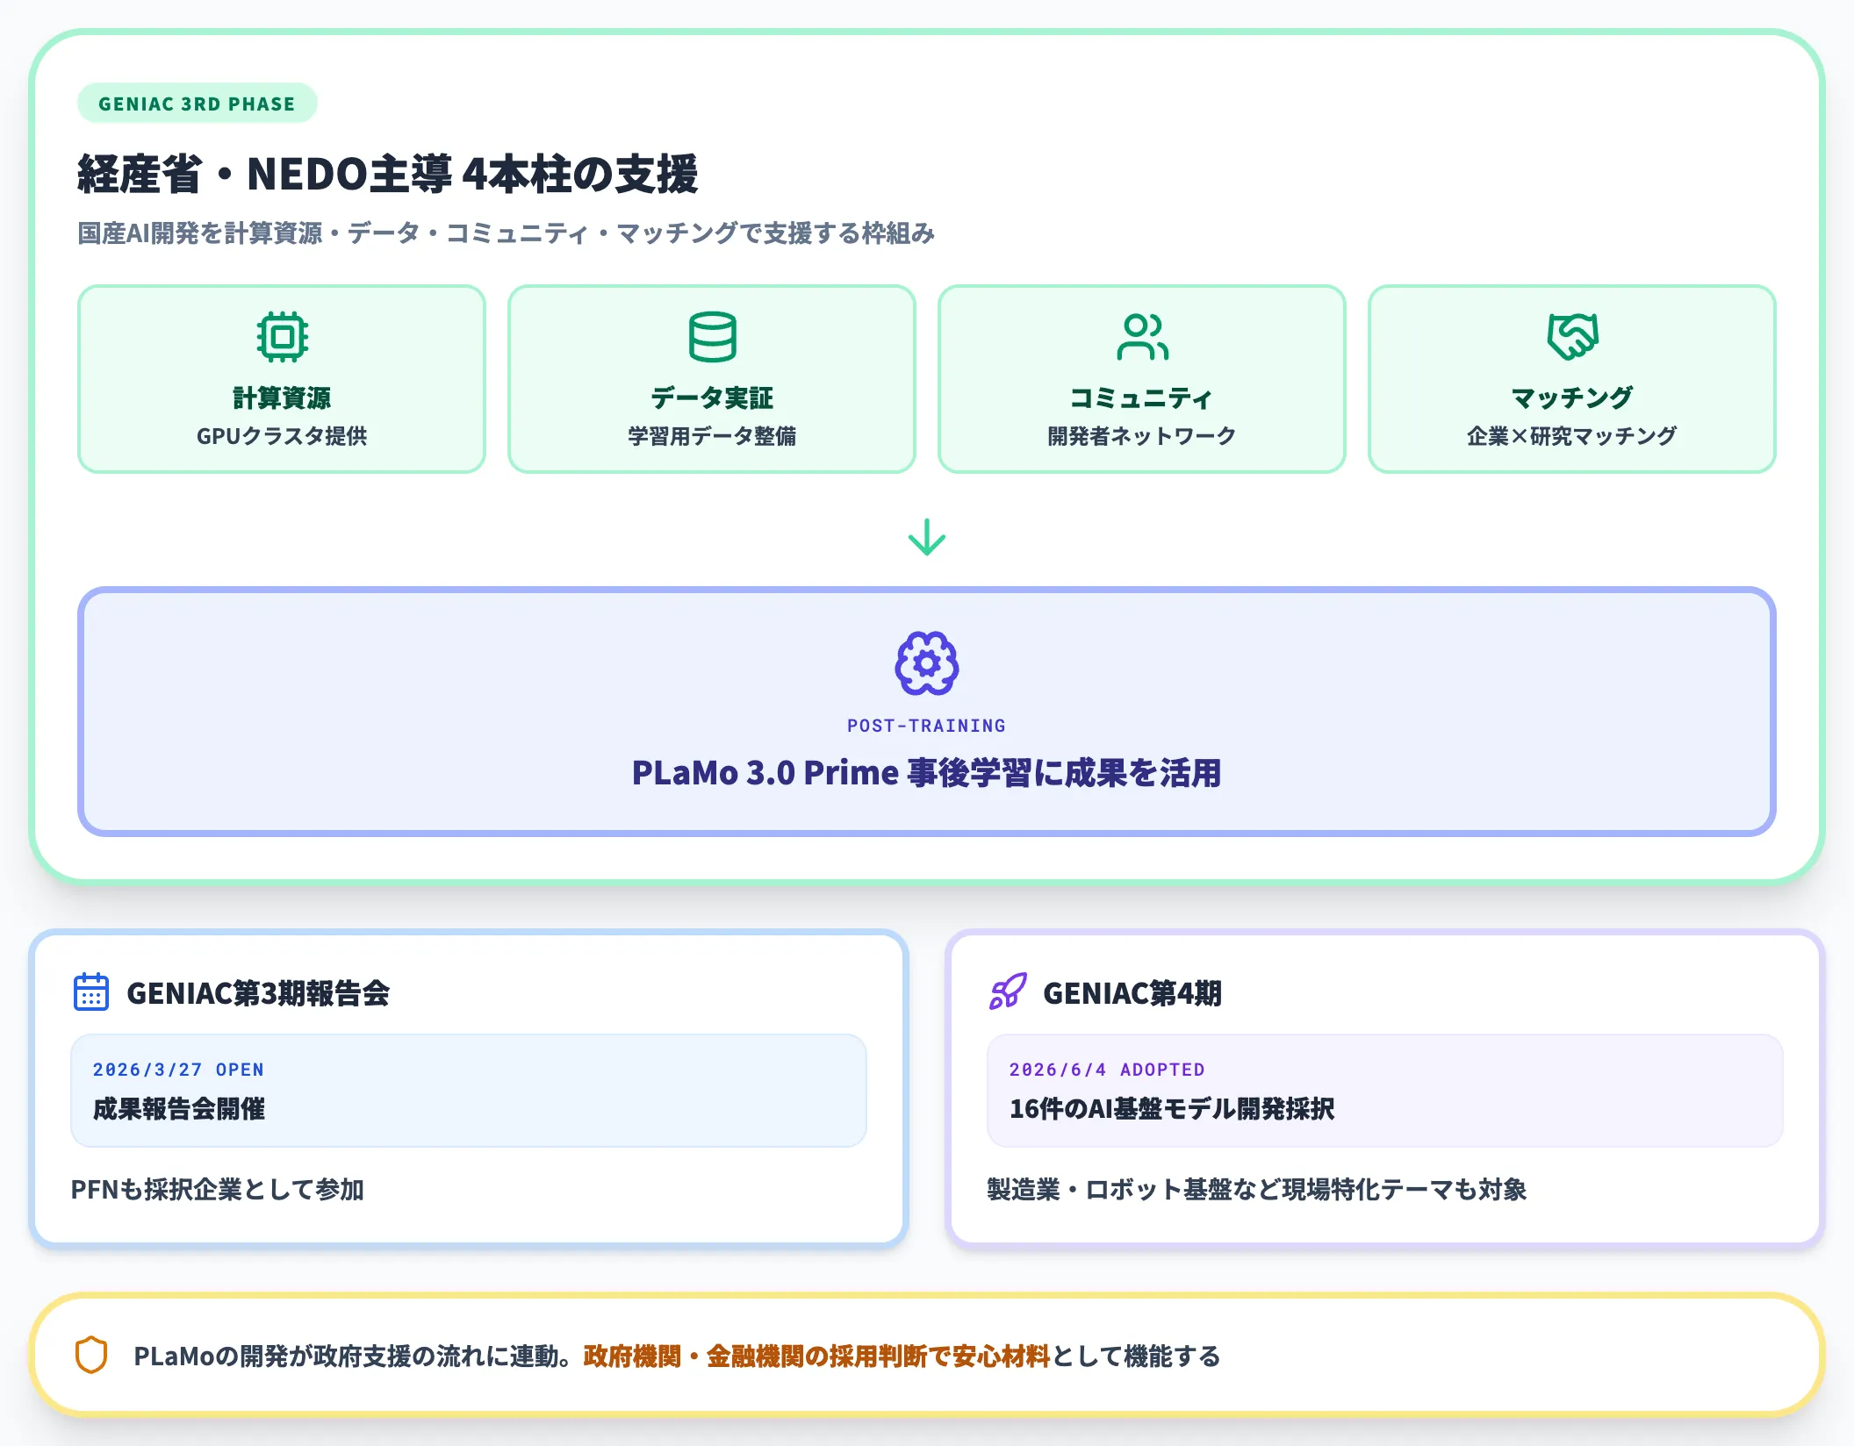Click the text PFNも採択企業として参加
This screenshot has width=1854, height=1446.
tap(218, 1190)
